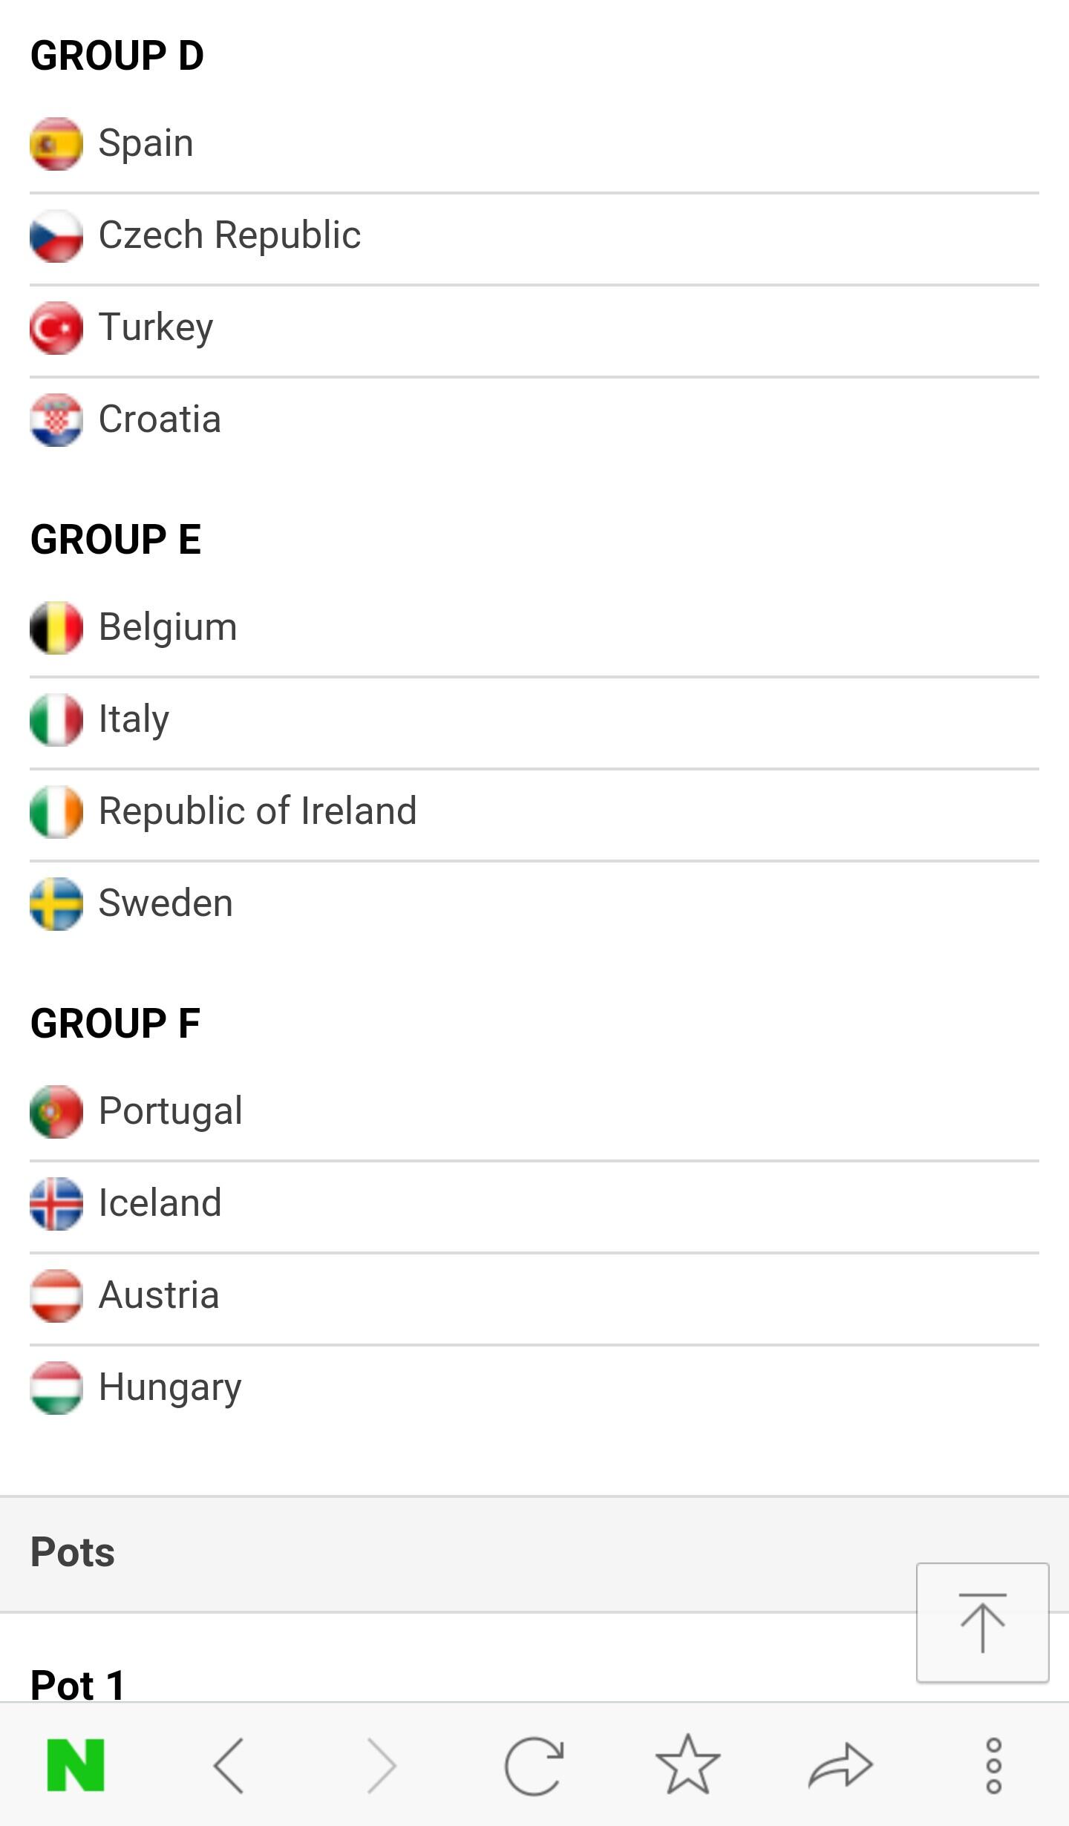Open the three-dot more options menu
Image resolution: width=1069 pixels, height=1826 pixels.
[993, 1765]
